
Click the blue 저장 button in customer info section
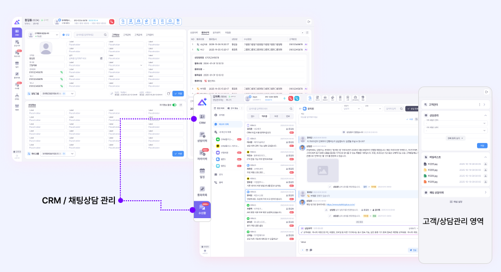point(178,94)
